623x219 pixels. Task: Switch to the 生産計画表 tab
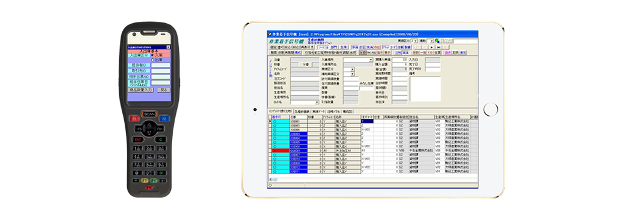coord(302,111)
